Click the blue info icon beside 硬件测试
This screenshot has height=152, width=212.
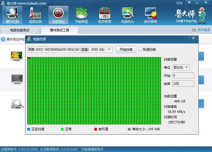pyautogui.click(x=3, y=39)
